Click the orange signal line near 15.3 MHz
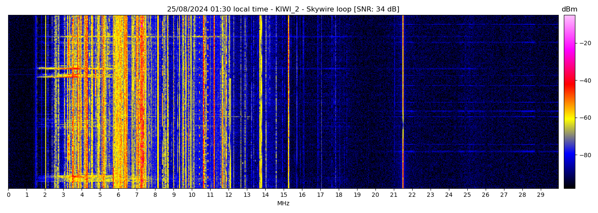The width and height of the screenshot is (598, 213). (x=288, y=102)
